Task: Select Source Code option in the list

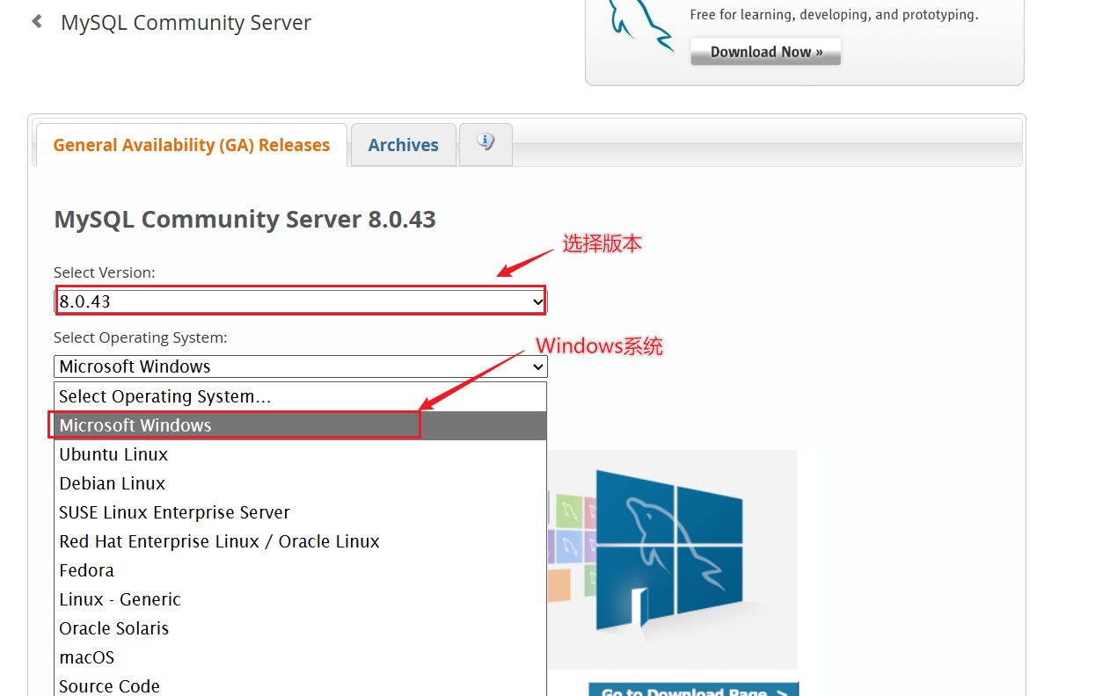Action: click(x=301, y=685)
